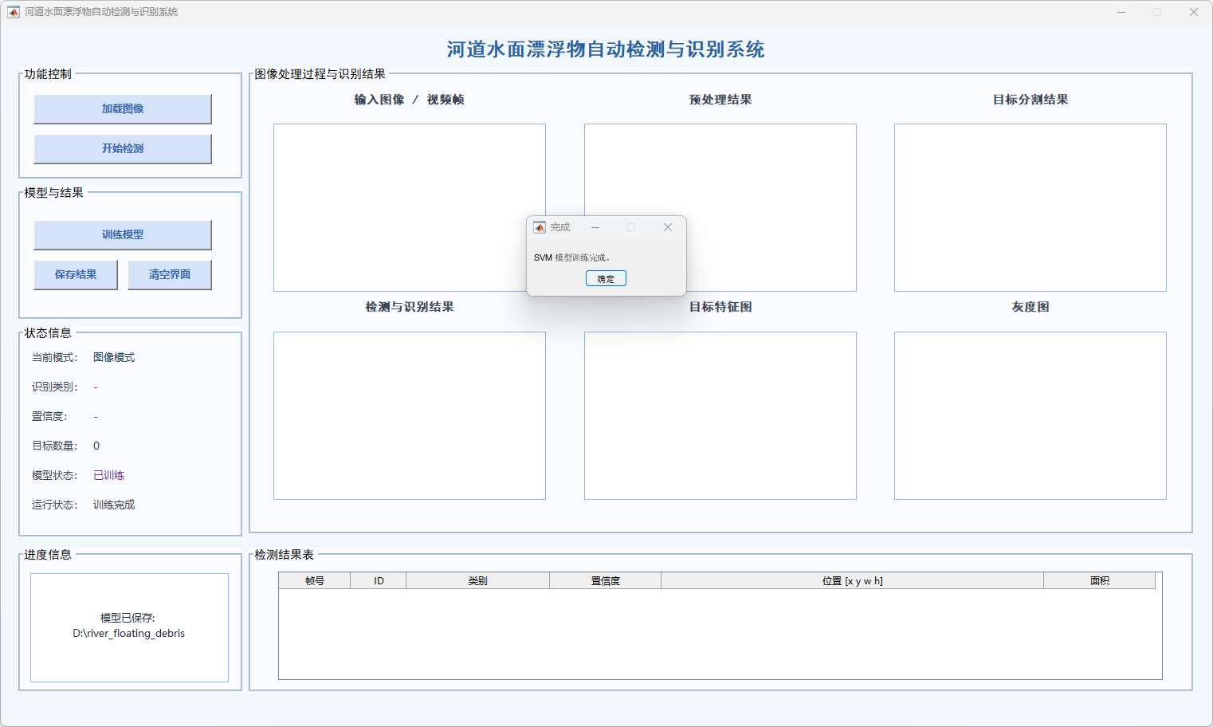Click the 类别 column header

click(477, 581)
